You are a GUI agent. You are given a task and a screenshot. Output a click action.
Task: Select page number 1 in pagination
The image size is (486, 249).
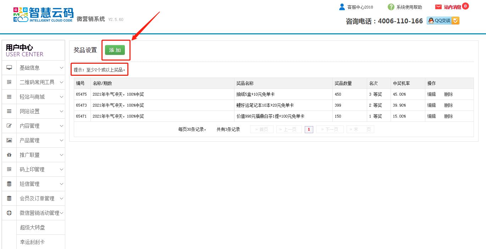pyautogui.click(x=309, y=129)
